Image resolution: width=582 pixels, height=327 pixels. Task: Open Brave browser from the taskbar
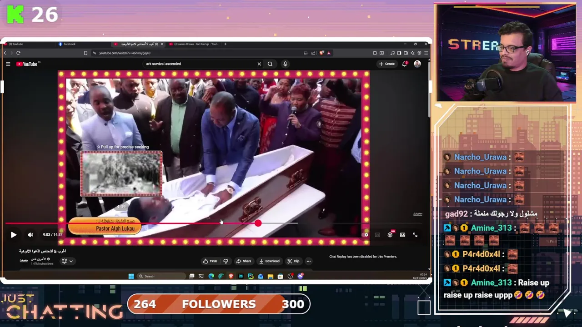click(231, 276)
